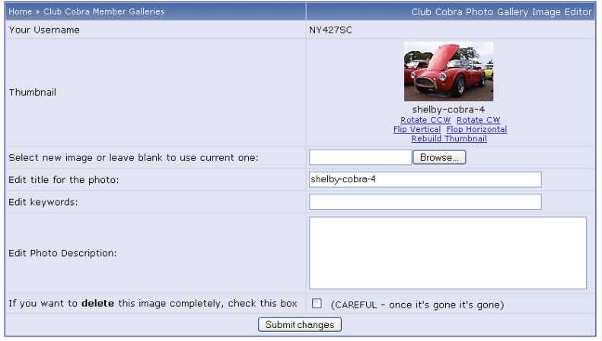Click the shelby-cobra-4 caption under thumbnail
Viewport: 602px width, 341px height.
click(x=448, y=109)
